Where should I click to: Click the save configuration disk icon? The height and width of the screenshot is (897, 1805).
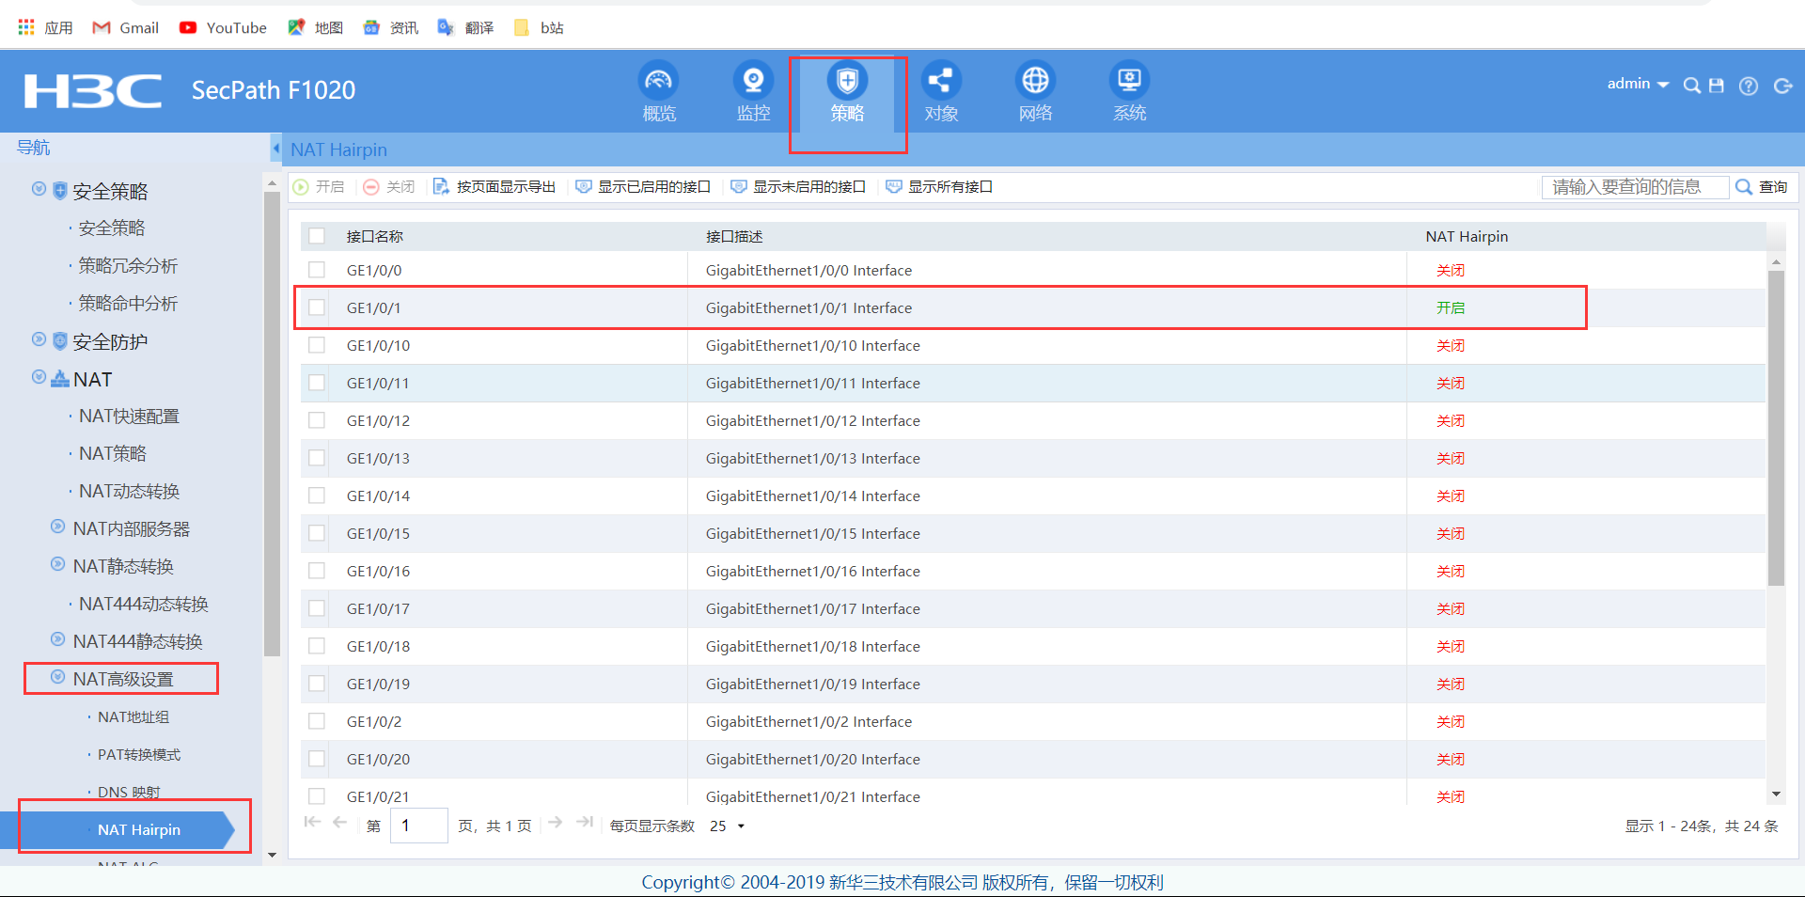[1717, 86]
